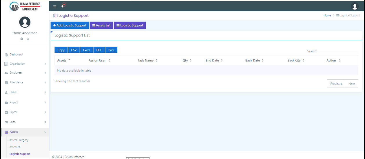Export table using the PDF button

(99, 50)
